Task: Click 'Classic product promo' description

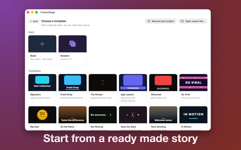Action: point(40,98)
